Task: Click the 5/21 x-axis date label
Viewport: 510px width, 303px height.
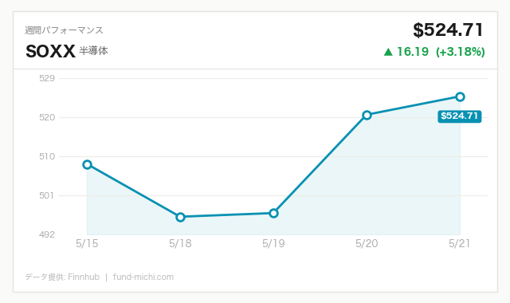Action: 459,243
